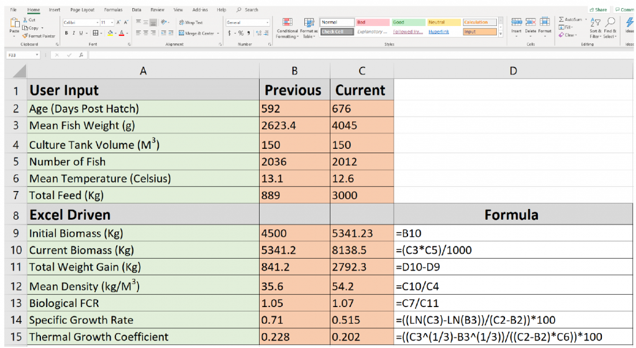This screenshot has height=348, width=636.
Task: Switch to the Review tab
Action: 157,10
